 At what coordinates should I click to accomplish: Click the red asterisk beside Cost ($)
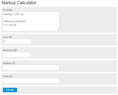[x=12, y=37]
